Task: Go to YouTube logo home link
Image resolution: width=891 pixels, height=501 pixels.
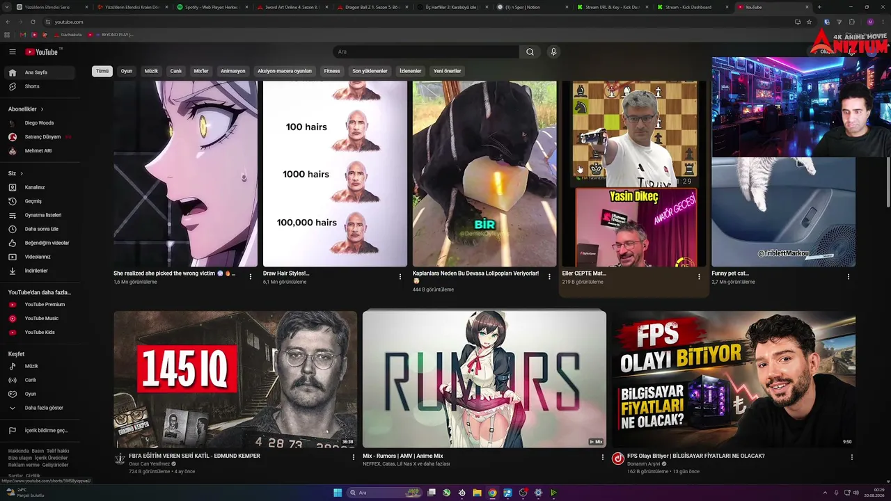Action: (42, 51)
